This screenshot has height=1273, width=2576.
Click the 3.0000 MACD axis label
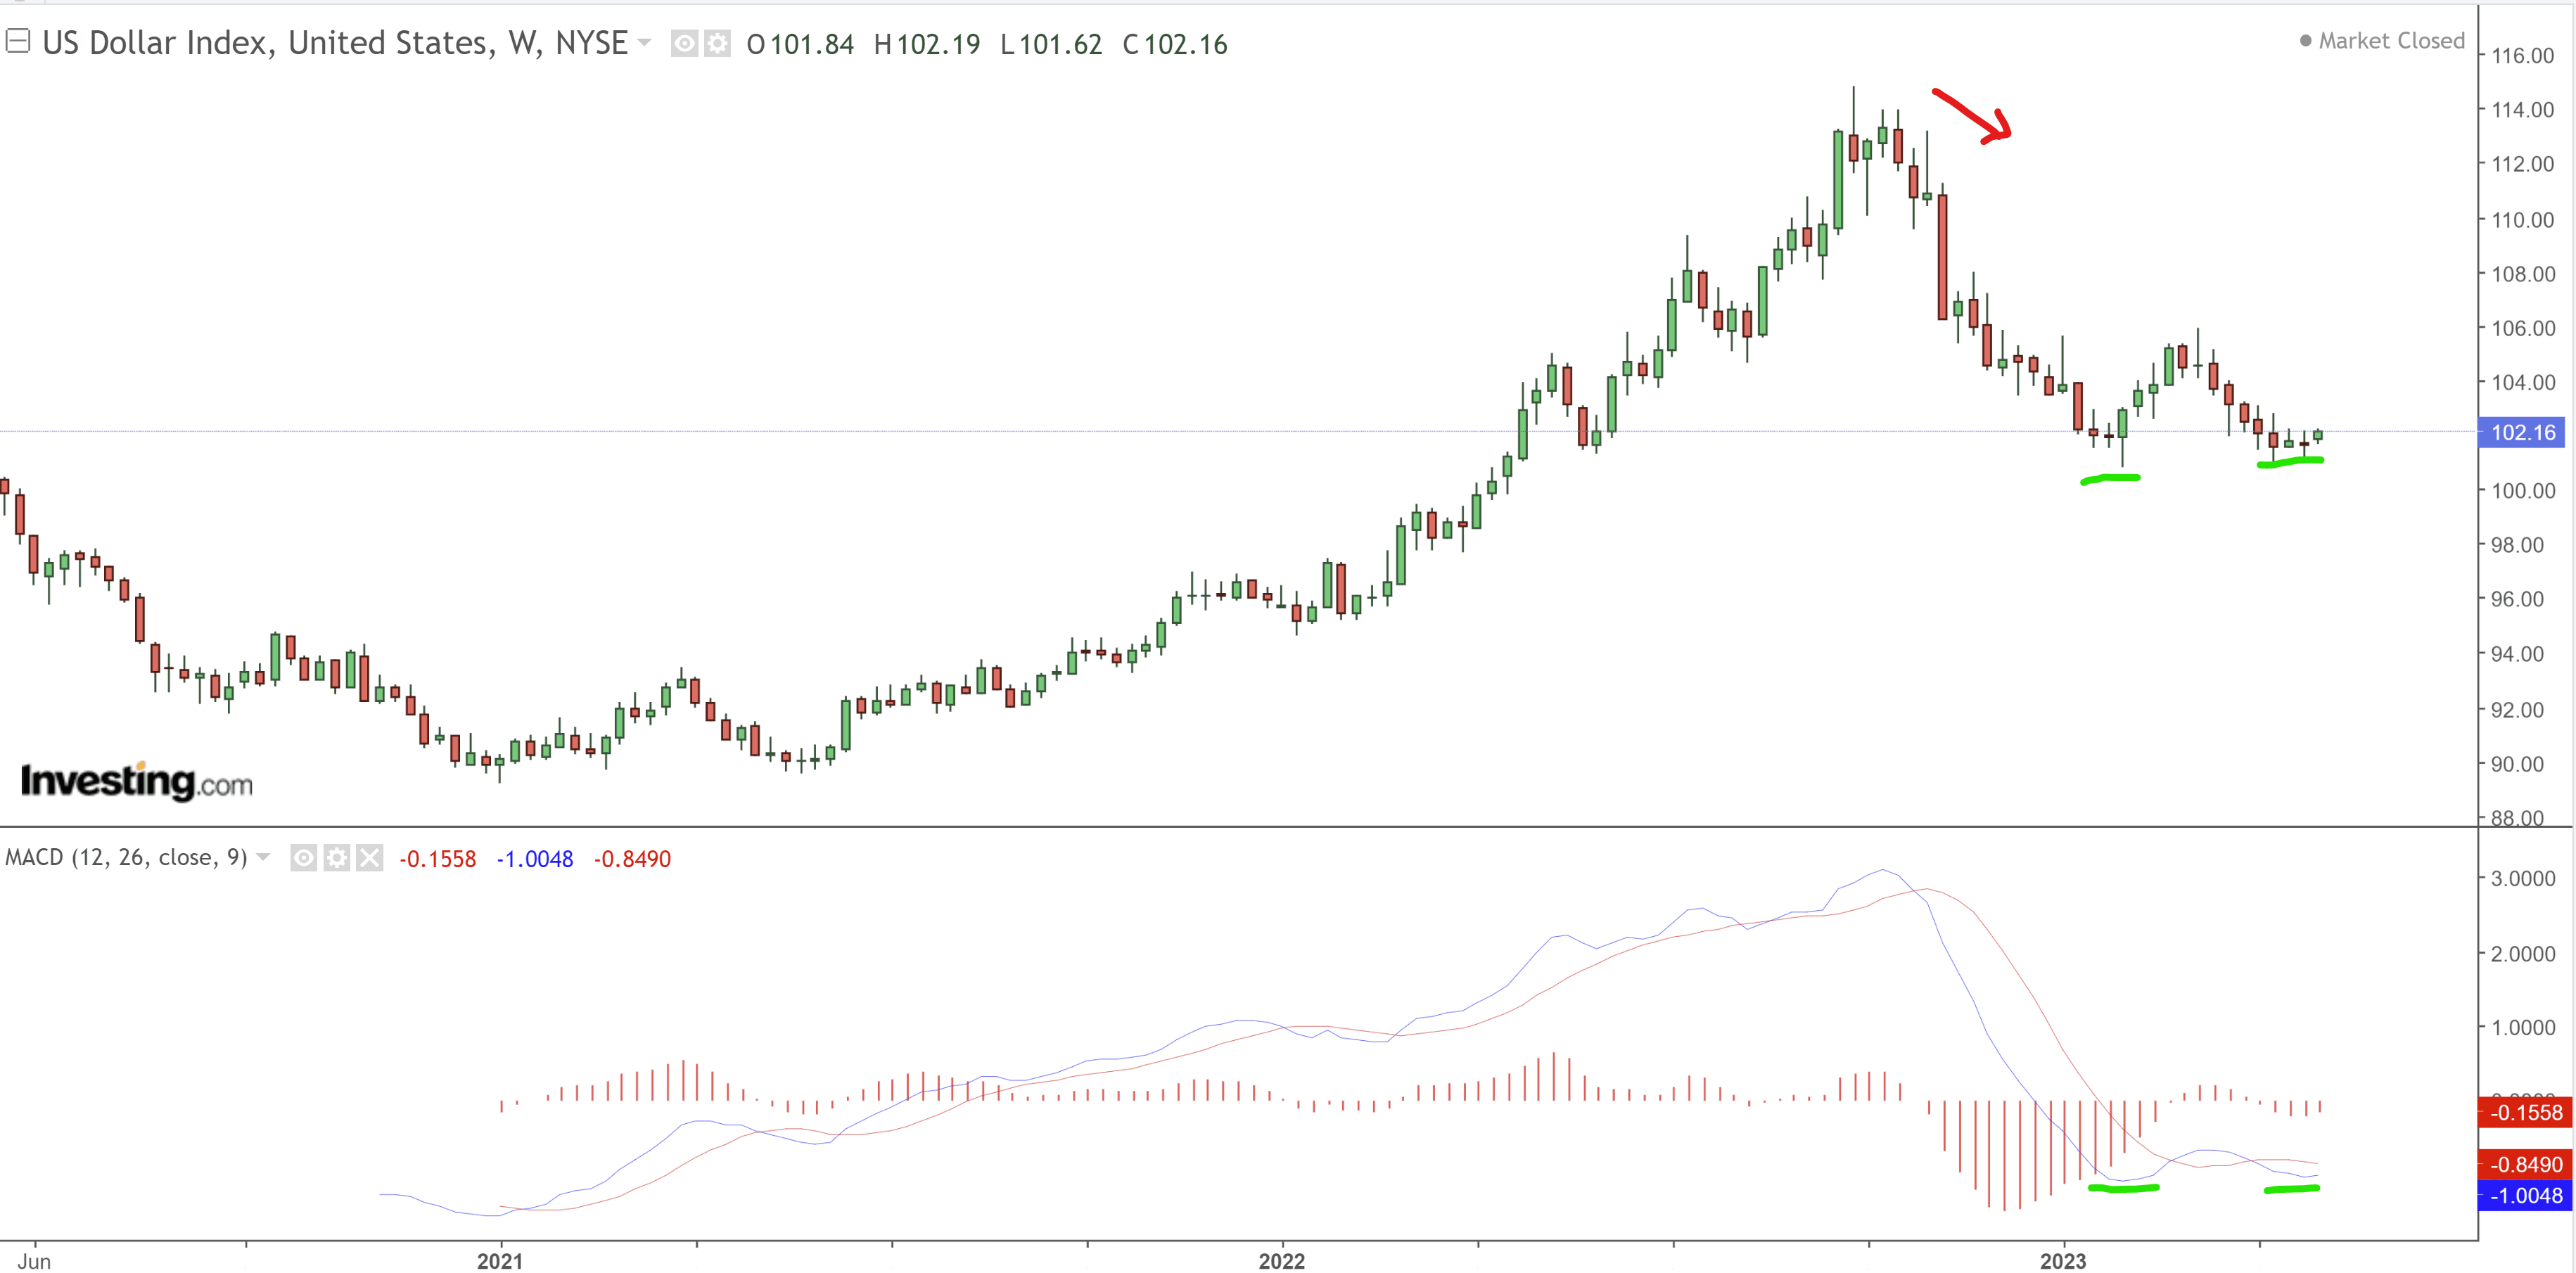point(2523,878)
